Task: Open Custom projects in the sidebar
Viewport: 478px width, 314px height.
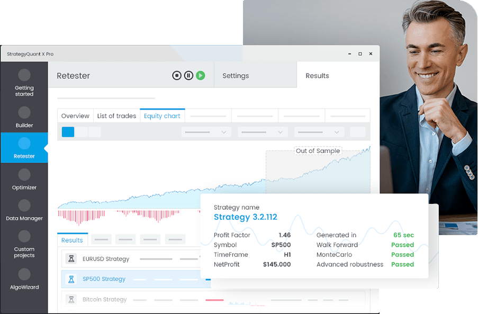Action: 24,244
